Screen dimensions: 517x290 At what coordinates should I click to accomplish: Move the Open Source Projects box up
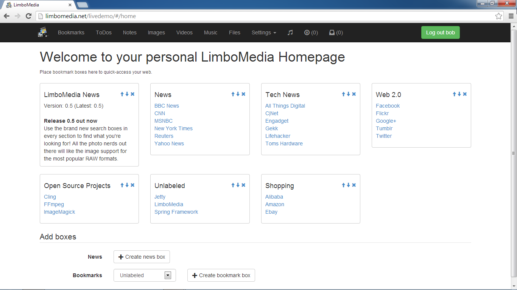(x=122, y=185)
